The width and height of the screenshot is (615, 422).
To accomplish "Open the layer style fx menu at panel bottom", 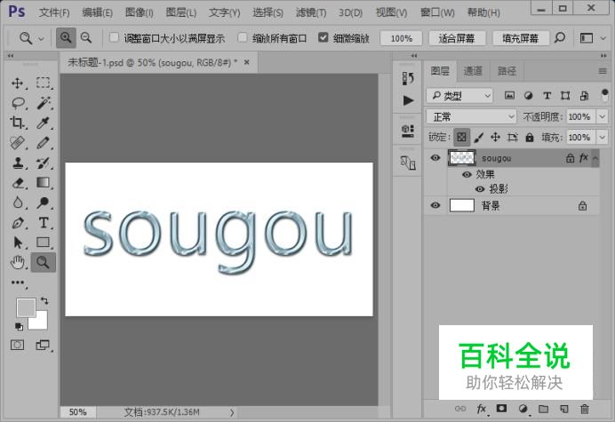I will click(482, 409).
